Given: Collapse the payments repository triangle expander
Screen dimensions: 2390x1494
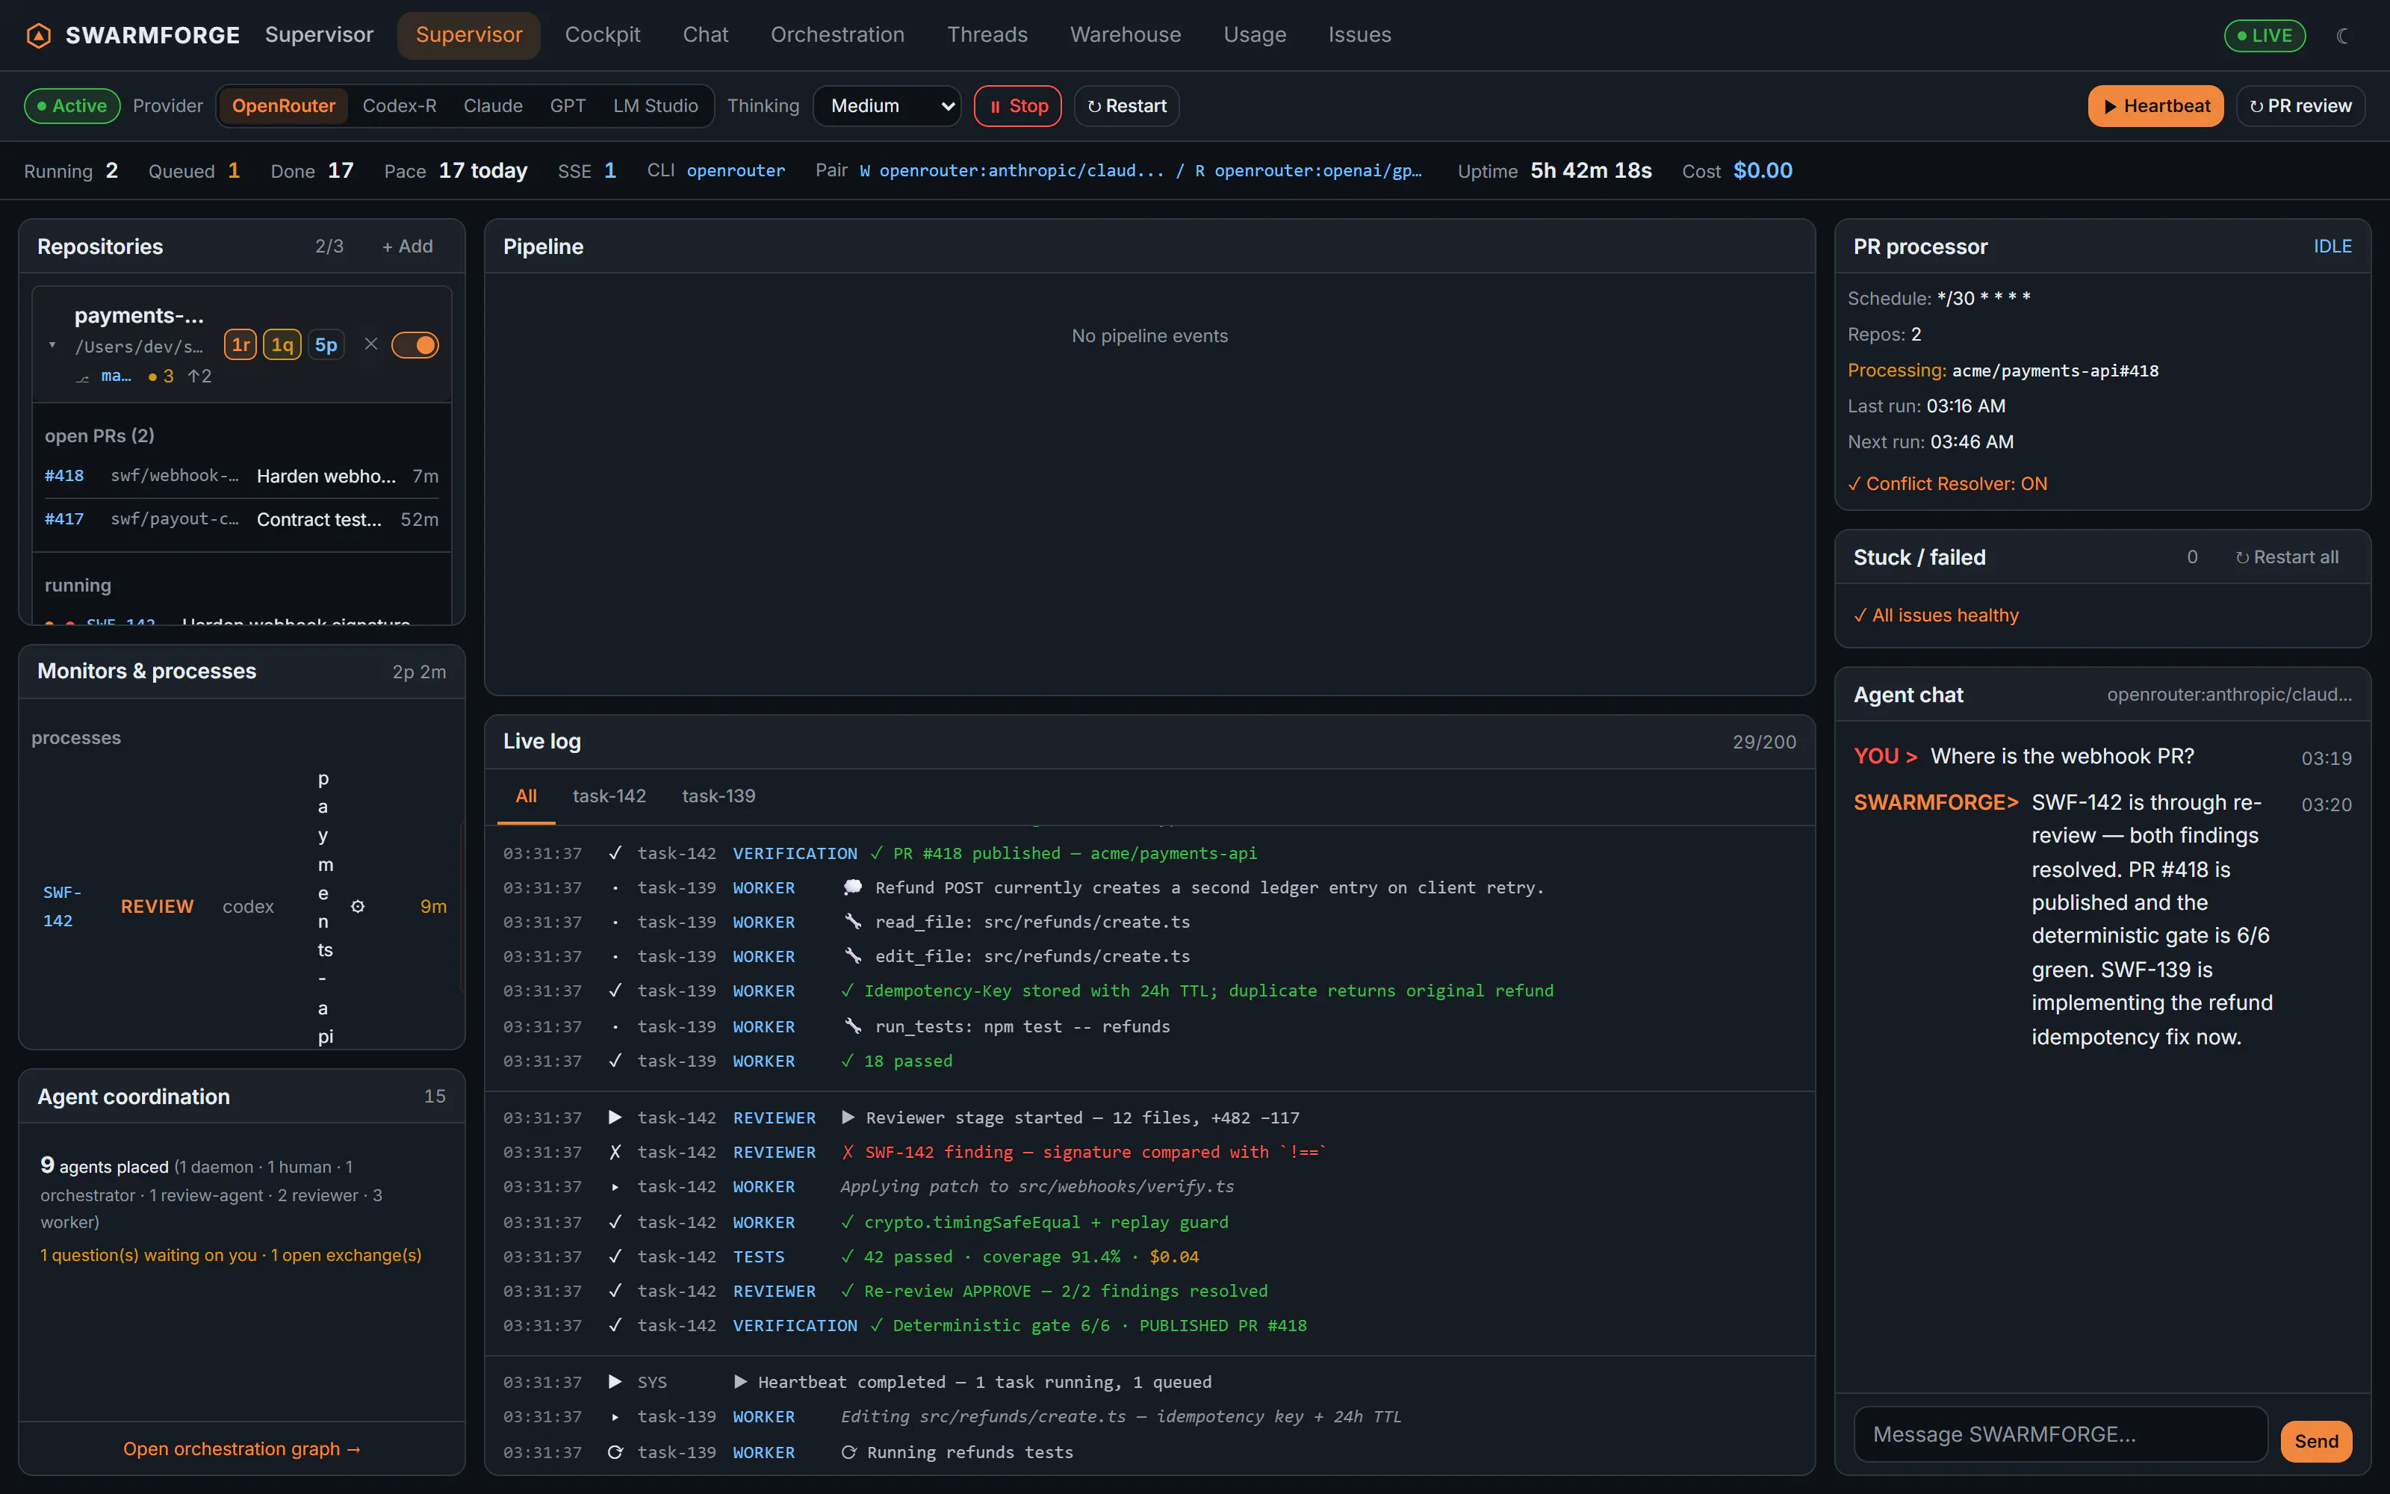Looking at the screenshot, I should pos(52,345).
